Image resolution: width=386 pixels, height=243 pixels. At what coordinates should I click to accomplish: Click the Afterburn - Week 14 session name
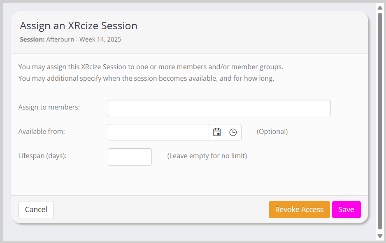84,40
